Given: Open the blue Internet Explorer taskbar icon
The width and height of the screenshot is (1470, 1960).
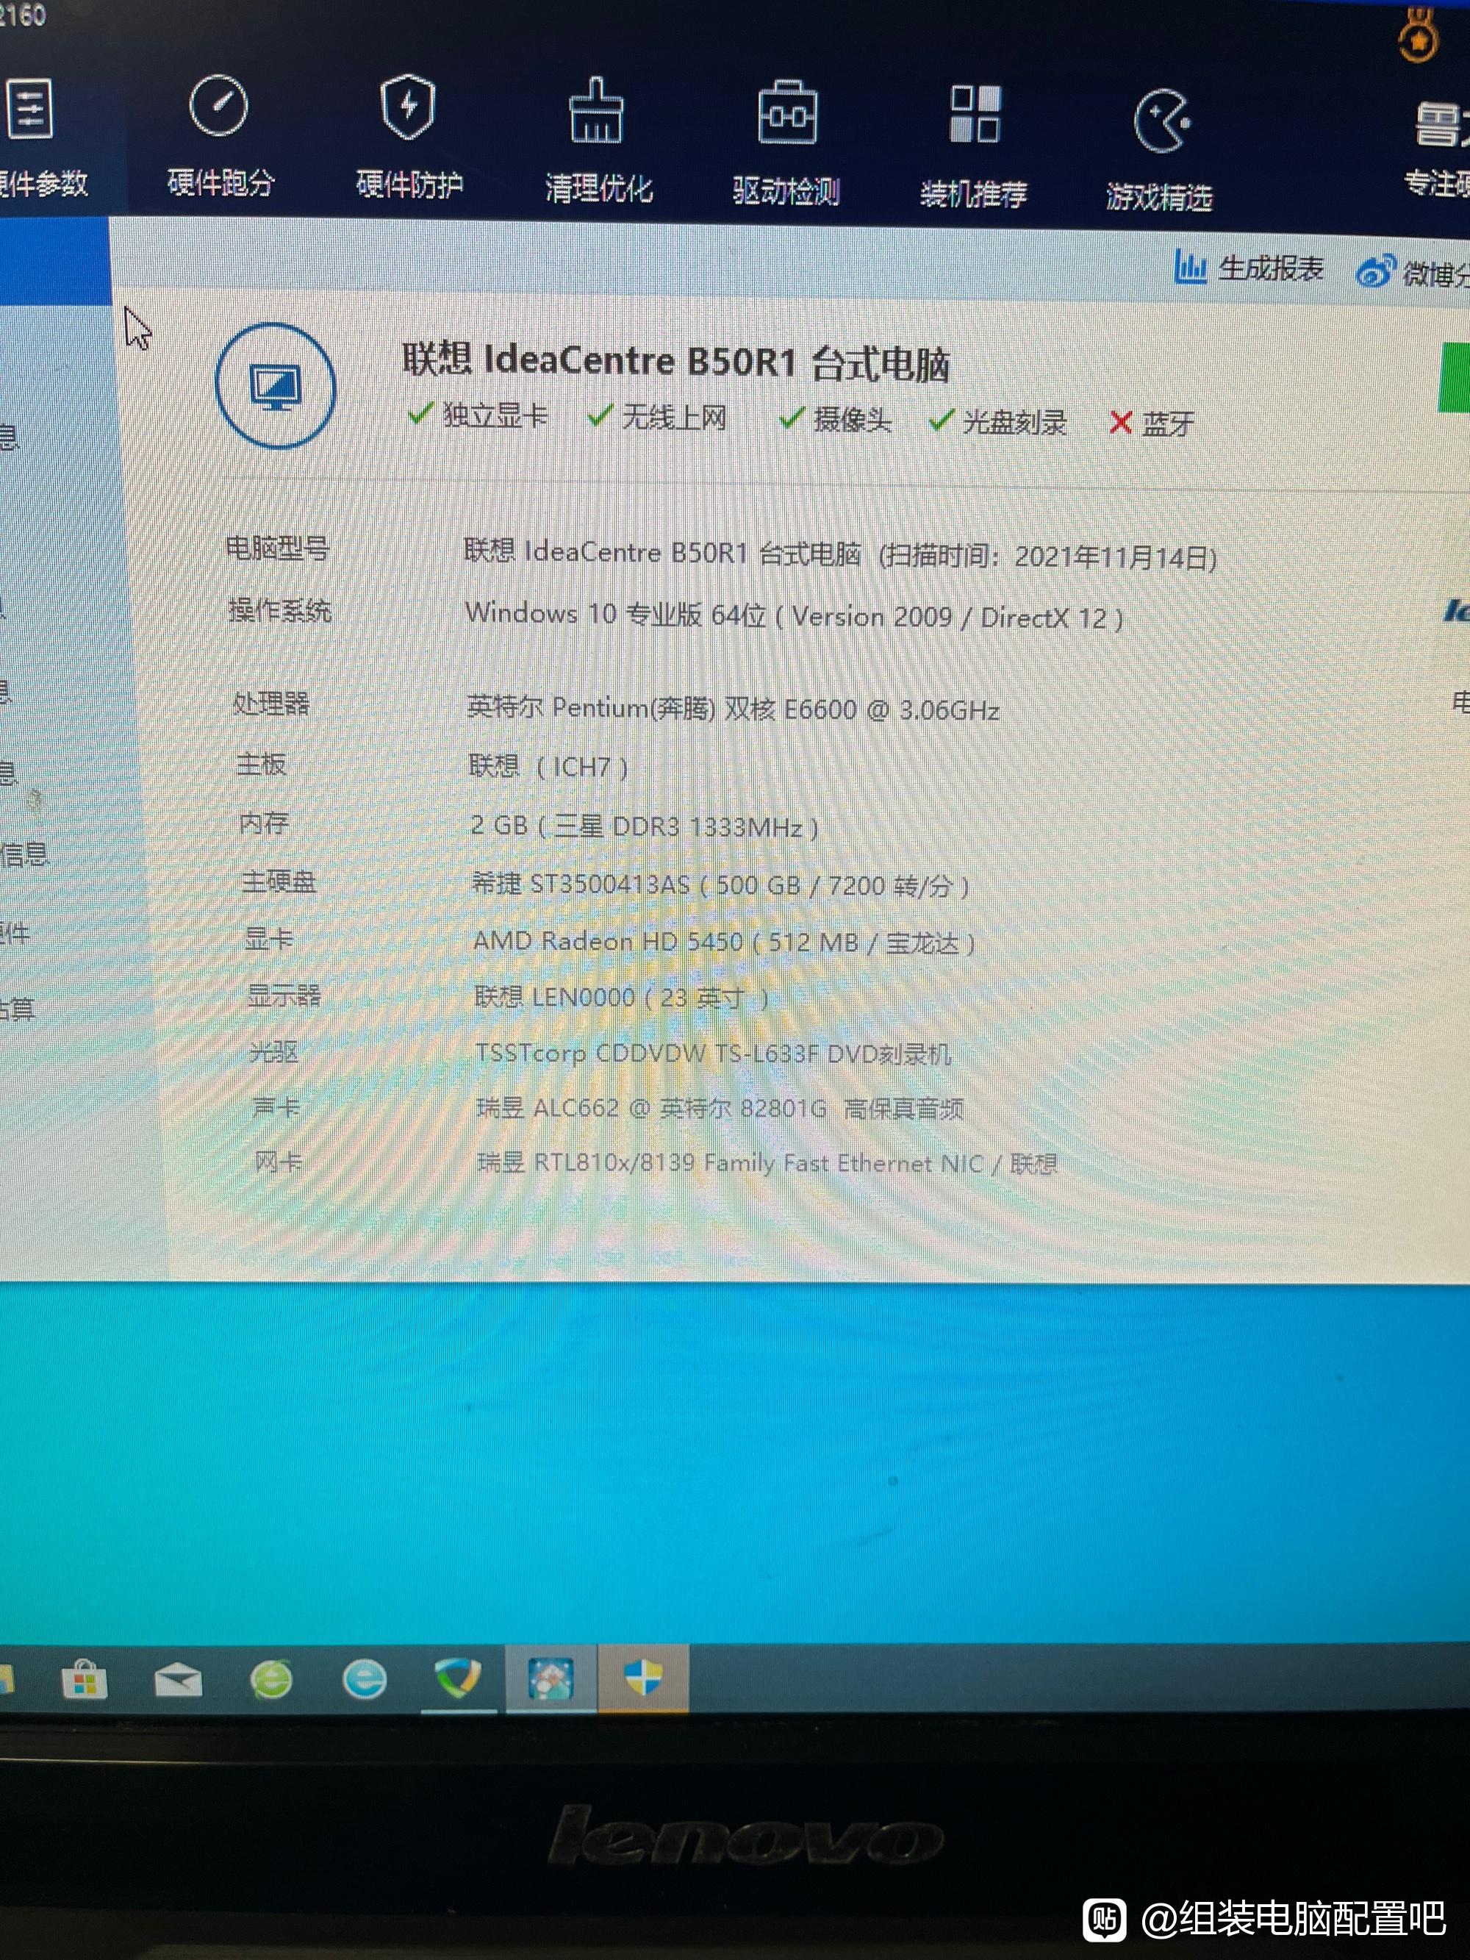Looking at the screenshot, I should point(364,1679).
